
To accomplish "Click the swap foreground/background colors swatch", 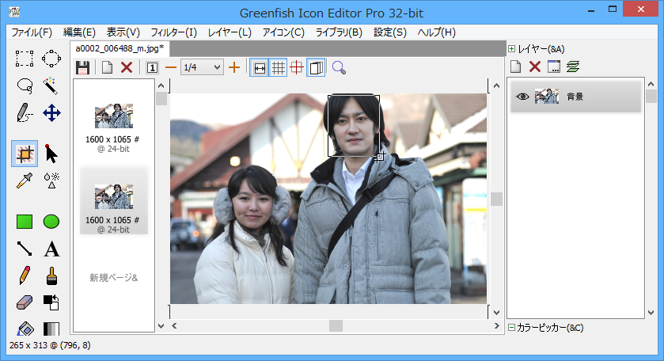I will (51, 302).
